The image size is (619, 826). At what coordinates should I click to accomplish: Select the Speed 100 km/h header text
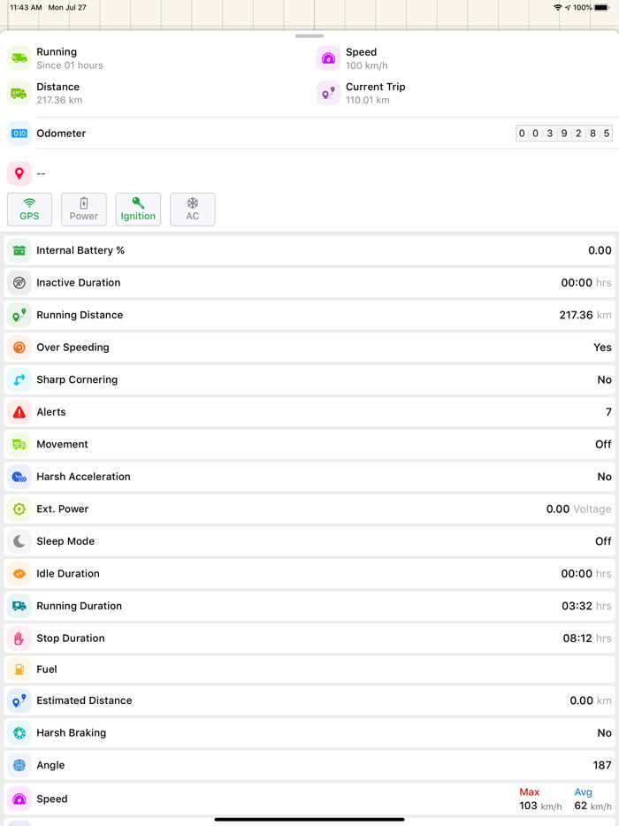367,65
